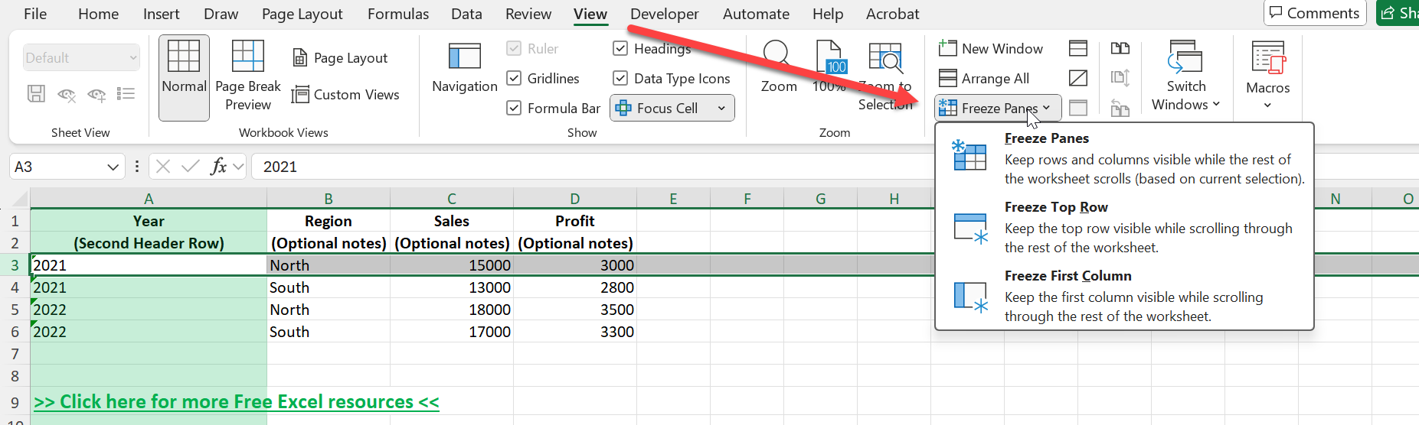Follow the Free Excel resources link
Viewport: 1419px width, 425px height.
(x=237, y=402)
